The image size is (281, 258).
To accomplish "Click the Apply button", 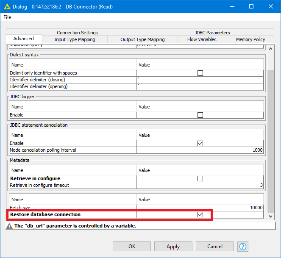I will click(x=173, y=247).
